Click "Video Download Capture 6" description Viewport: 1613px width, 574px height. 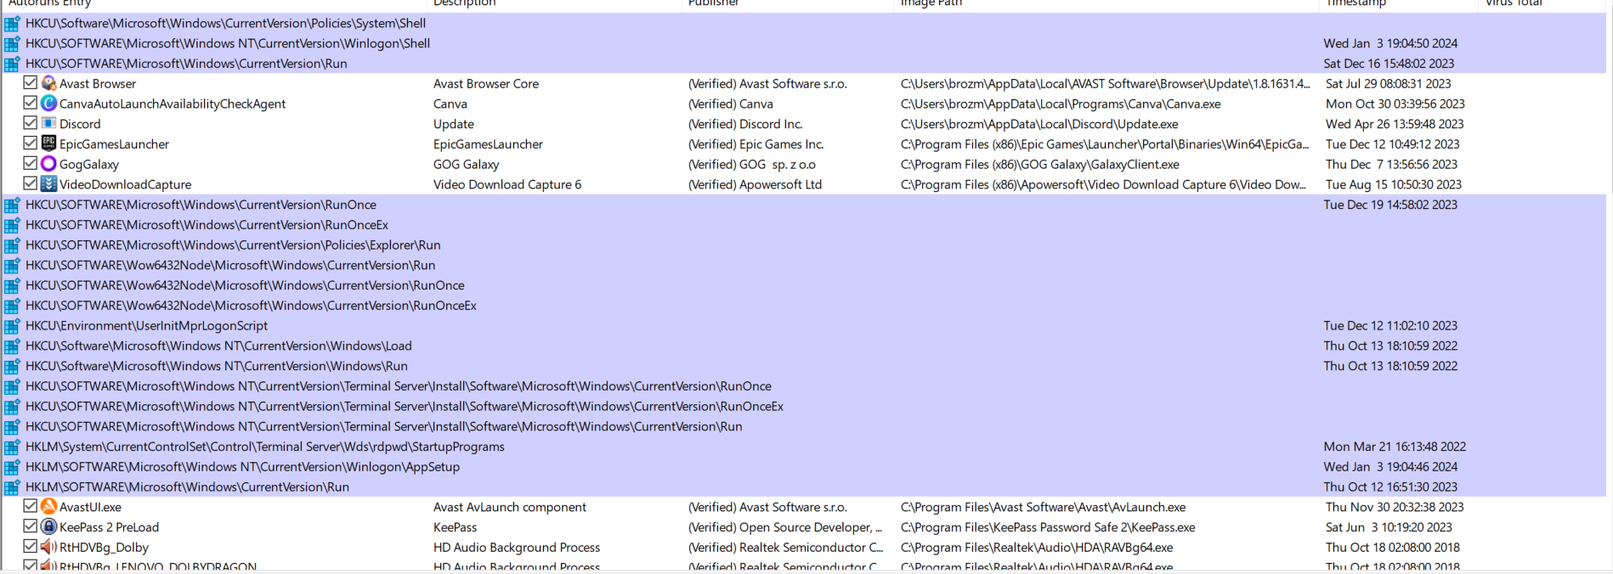click(x=507, y=184)
